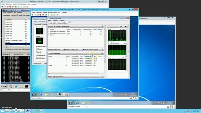The height and width of the screenshot is (113, 201).
Task: Click the Checkpoint icon in Win7 VM toolbar
Action: tap(52, 15)
